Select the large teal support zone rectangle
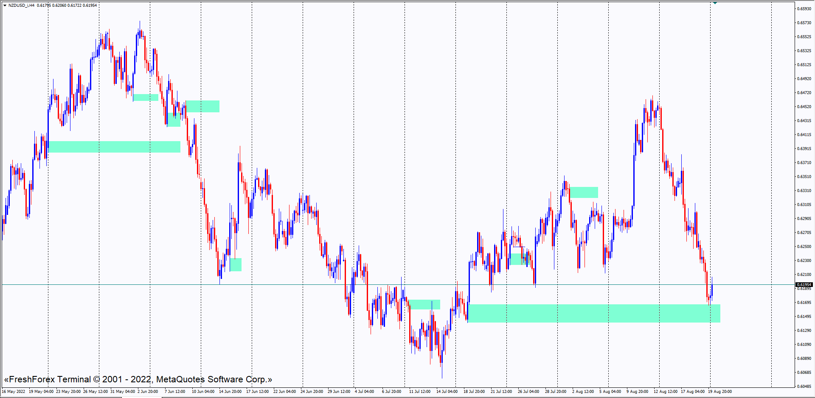Viewport: 815px width, 398px height. pyautogui.click(x=593, y=313)
